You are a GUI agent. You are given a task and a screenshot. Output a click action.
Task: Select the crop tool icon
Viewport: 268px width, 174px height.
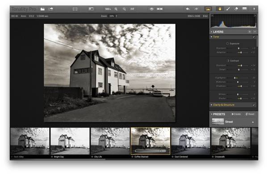coord(75,9)
